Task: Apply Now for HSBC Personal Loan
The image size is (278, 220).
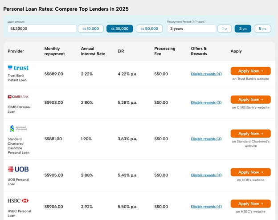Action: (251, 204)
